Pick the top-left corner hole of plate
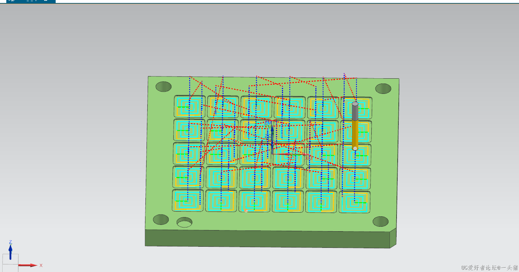Viewport: 519px width, 272px height. pyautogui.click(x=163, y=86)
